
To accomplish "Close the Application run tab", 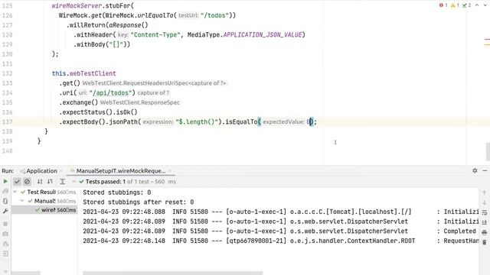I will (61, 171).
